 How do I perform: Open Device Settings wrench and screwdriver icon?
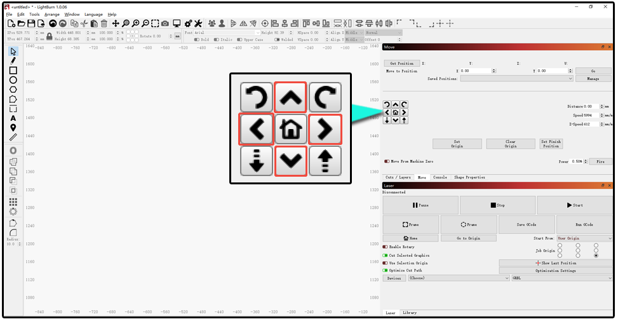tap(198, 24)
